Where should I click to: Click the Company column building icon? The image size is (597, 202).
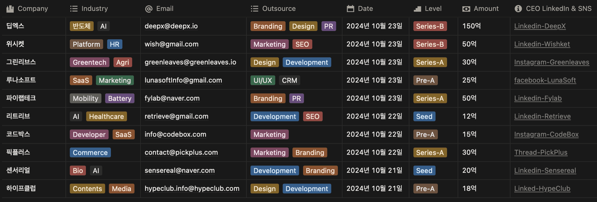point(10,9)
